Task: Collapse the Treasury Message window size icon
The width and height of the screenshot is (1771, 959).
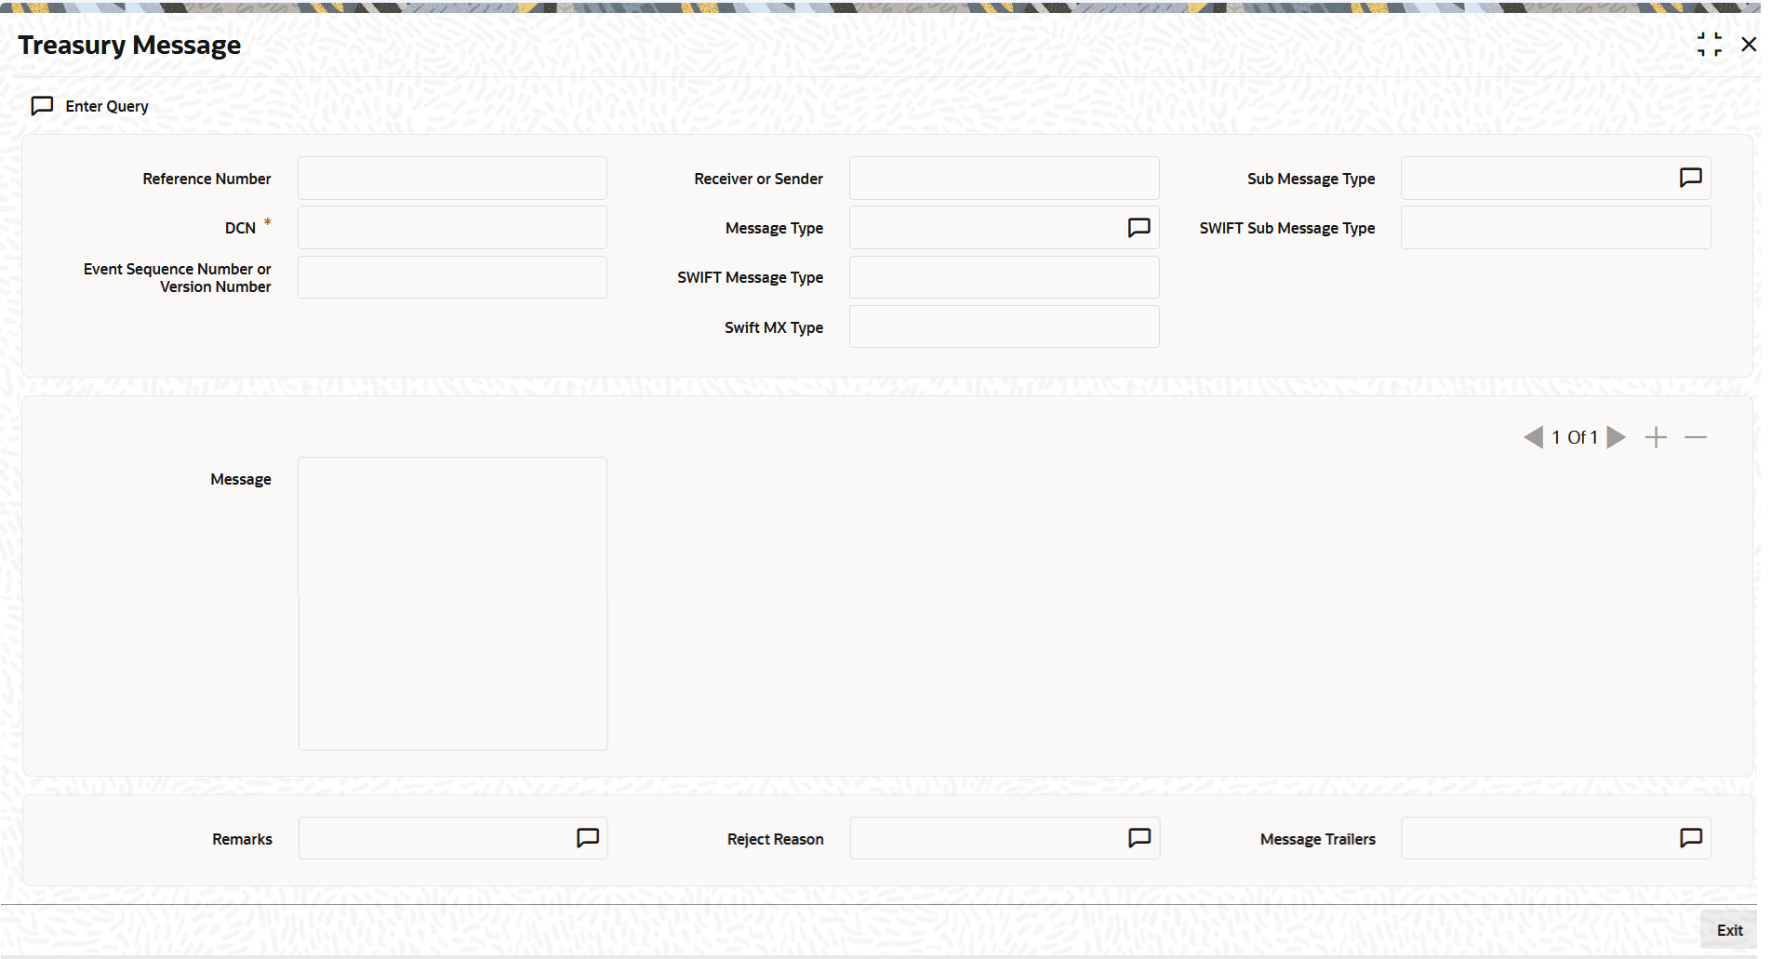Action: tap(1710, 44)
